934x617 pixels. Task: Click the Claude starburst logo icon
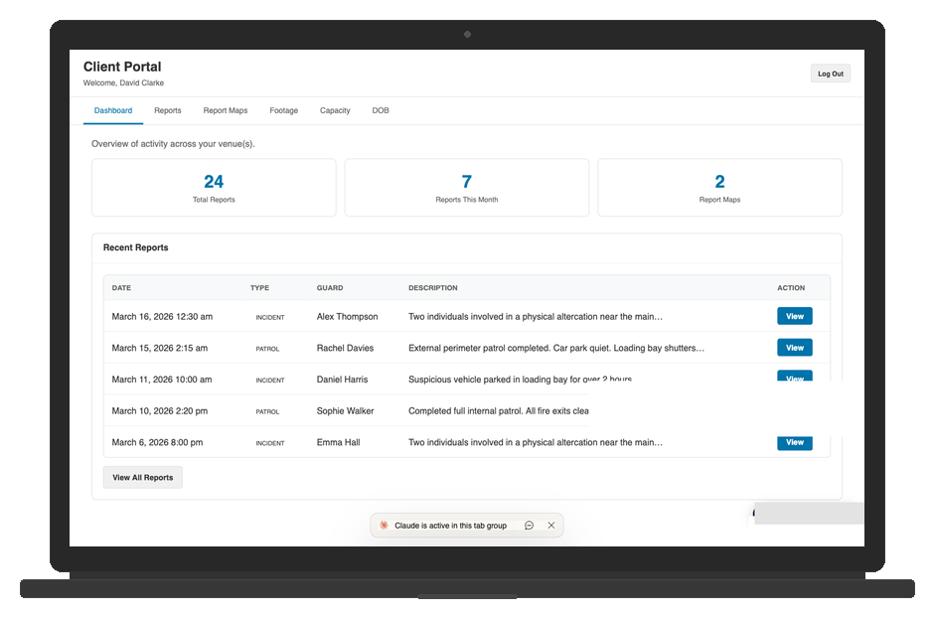click(384, 526)
